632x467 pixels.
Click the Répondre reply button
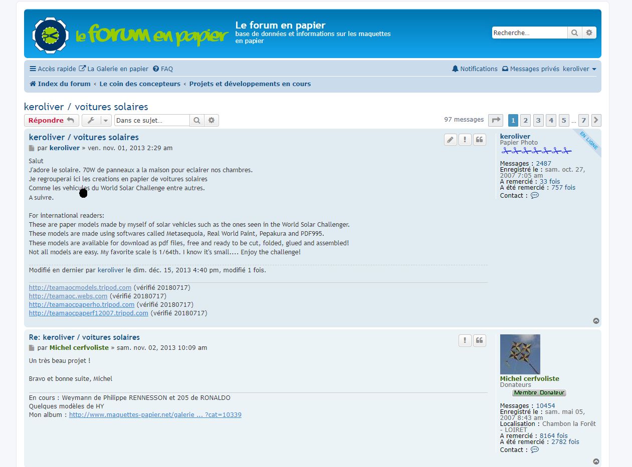pos(51,120)
